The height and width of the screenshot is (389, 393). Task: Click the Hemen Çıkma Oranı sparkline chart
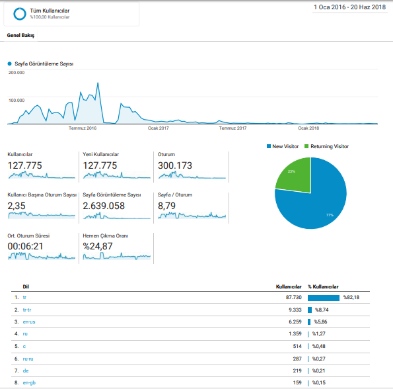coord(117,256)
